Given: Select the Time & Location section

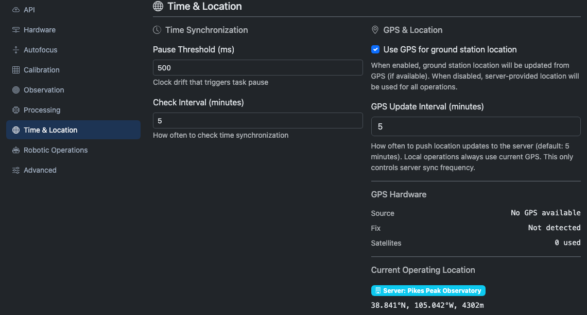Looking at the screenshot, I should 73,130.
